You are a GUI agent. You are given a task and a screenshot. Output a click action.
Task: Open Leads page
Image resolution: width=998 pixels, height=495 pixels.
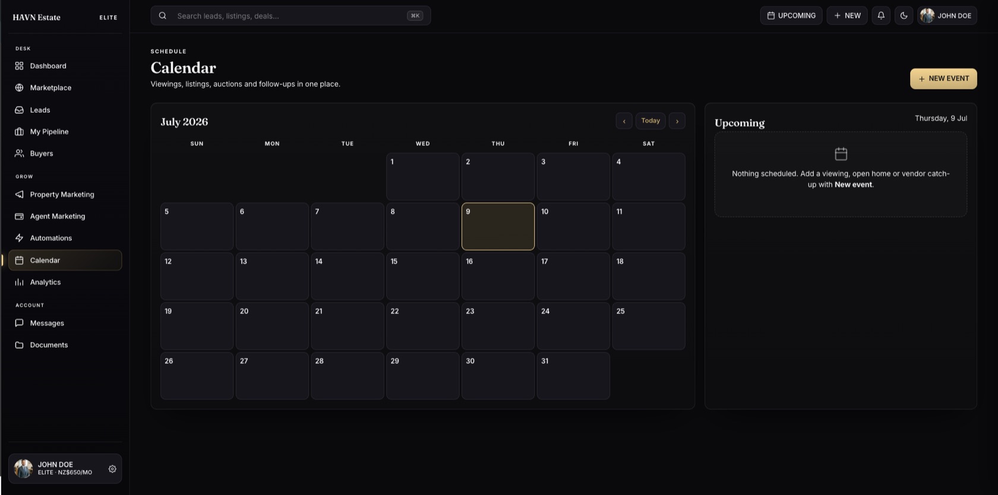[x=65, y=110]
